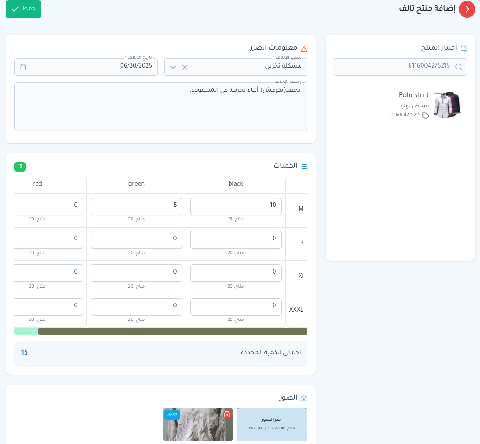Open the calendar icon in damage date field
Screen dimensions: 480x444
click(x=23, y=67)
